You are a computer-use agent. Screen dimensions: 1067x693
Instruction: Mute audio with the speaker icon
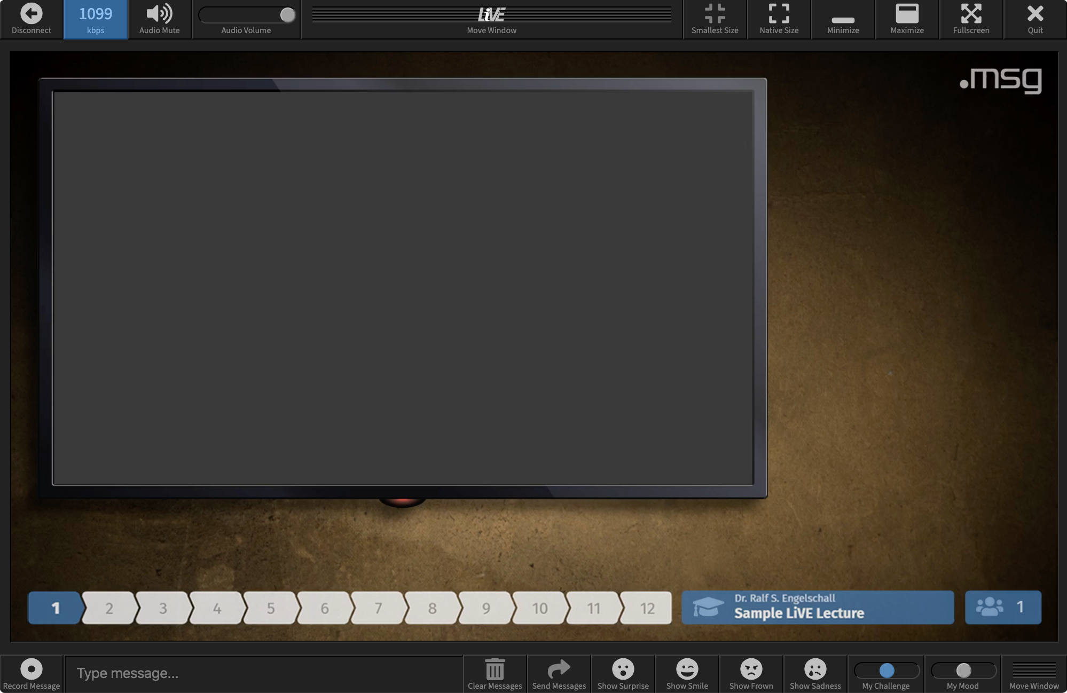[159, 14]
